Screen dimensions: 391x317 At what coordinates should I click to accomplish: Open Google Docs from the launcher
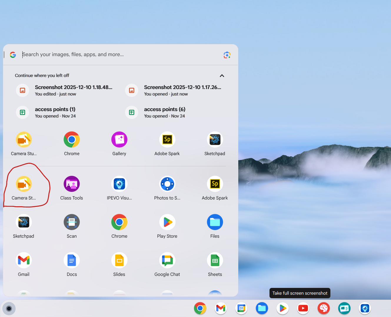(x=71, y=260)
